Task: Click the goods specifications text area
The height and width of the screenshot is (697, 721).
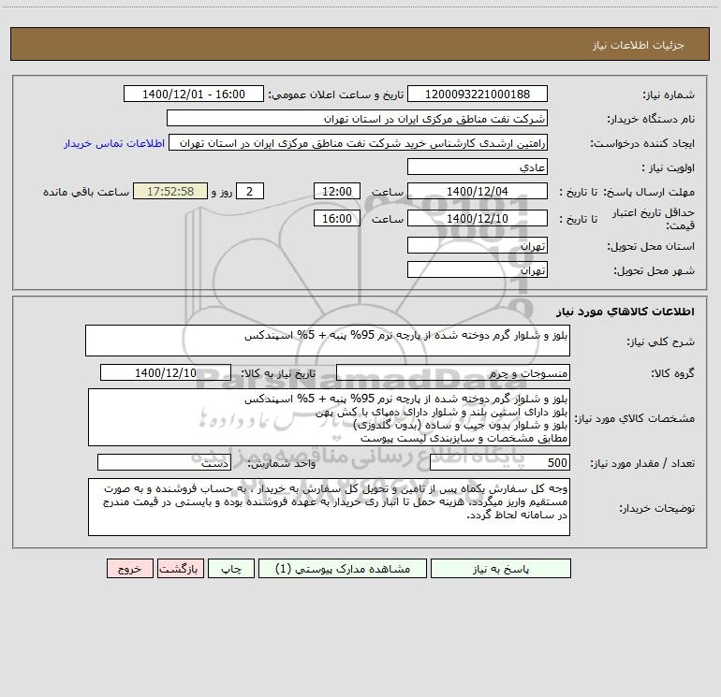Action: click(329, 417)
